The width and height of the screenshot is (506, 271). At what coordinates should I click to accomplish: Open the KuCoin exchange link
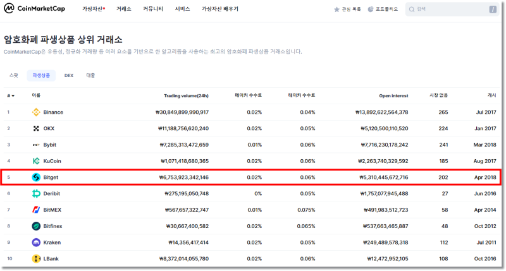(x=52, y=161)
